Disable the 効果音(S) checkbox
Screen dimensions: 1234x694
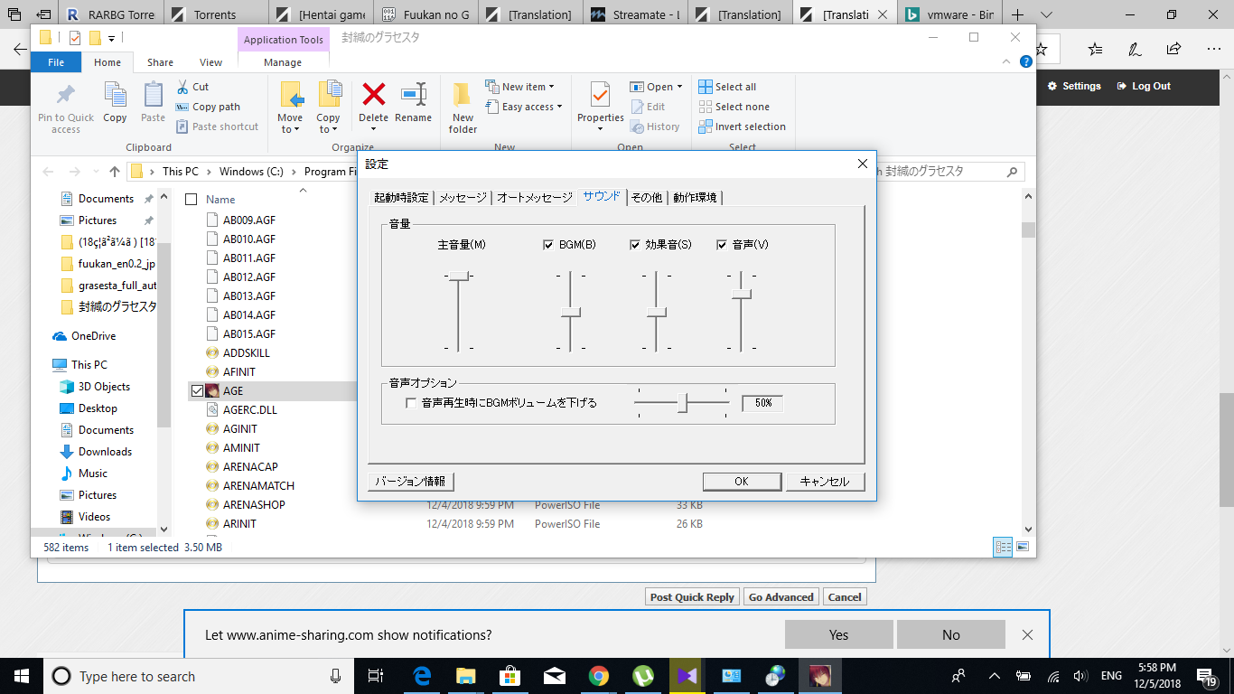point(635,245)
